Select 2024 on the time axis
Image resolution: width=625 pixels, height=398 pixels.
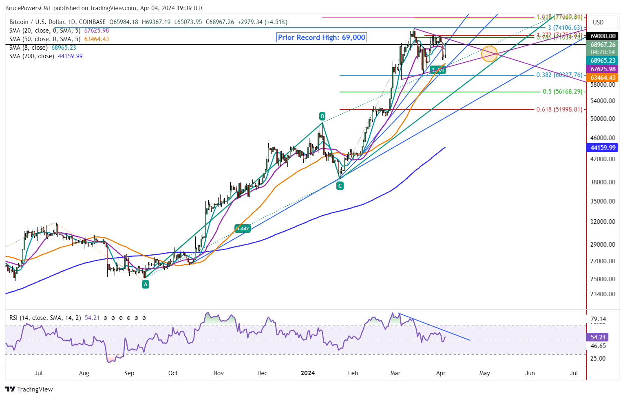pos(308,373)
